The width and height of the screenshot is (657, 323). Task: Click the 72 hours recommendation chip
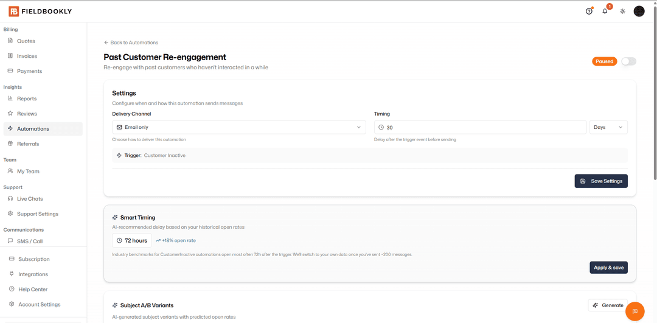132,240
